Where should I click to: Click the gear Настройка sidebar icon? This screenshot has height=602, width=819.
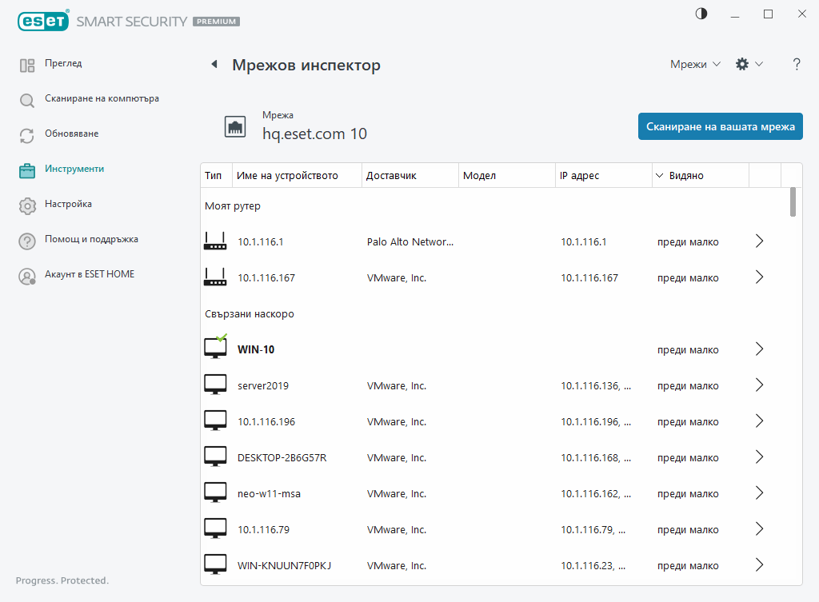point(27,205)
